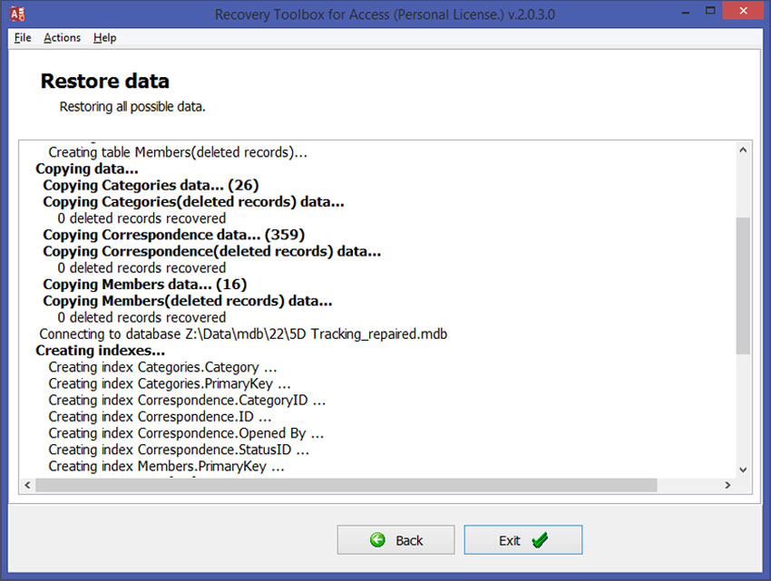Click the vertical scrollbar thumb in log
The height and width of the screenshot is (581, 771).
pyautogui.click(x=743, y=286)
